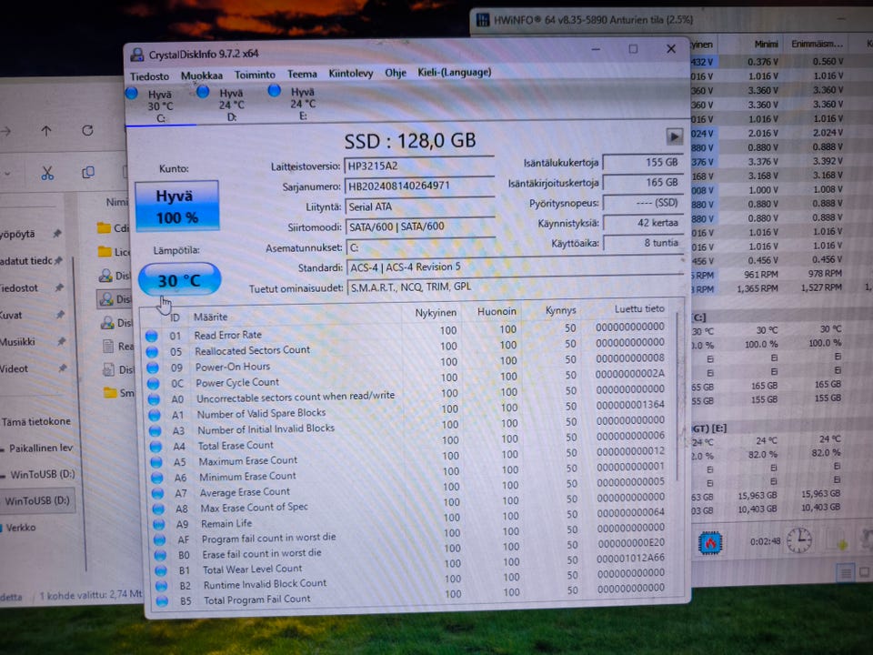Screen dimensions: 873x655
Task: Click the Määrite column header
Action: tap(210, 317)
